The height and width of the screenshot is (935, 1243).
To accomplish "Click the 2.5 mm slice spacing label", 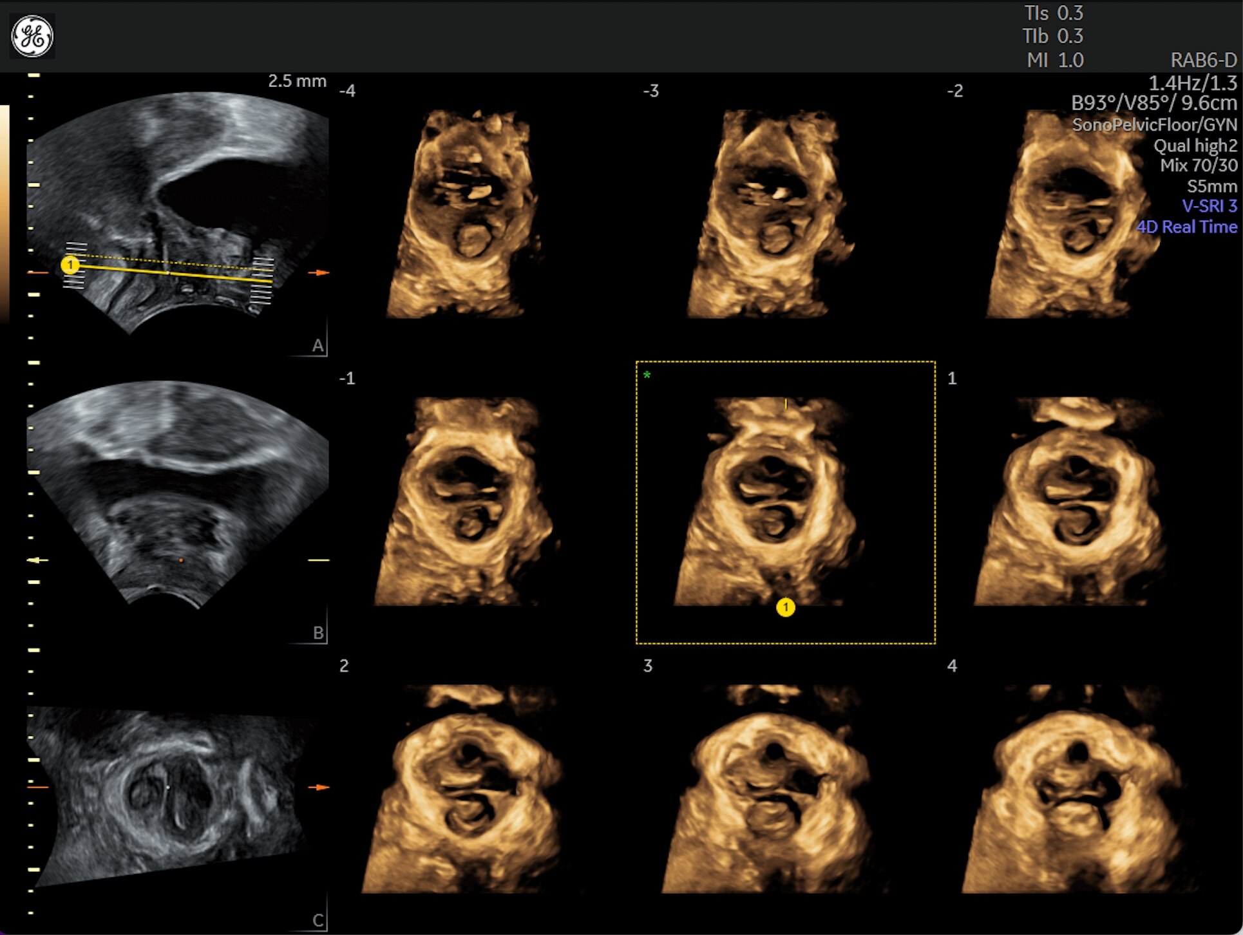I will pyautogui.click(x=297, y=81).
